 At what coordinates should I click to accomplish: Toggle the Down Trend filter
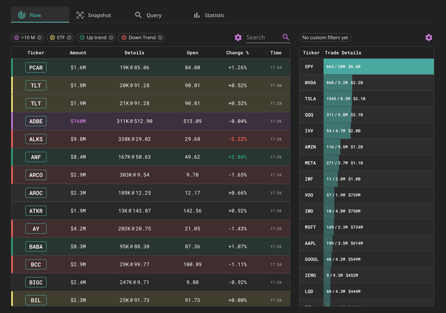(x=141, y=38)
